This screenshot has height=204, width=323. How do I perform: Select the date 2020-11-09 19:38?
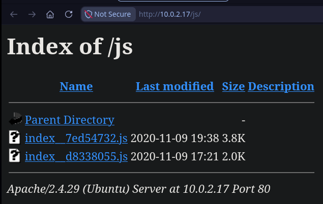(x=174, y=138)
